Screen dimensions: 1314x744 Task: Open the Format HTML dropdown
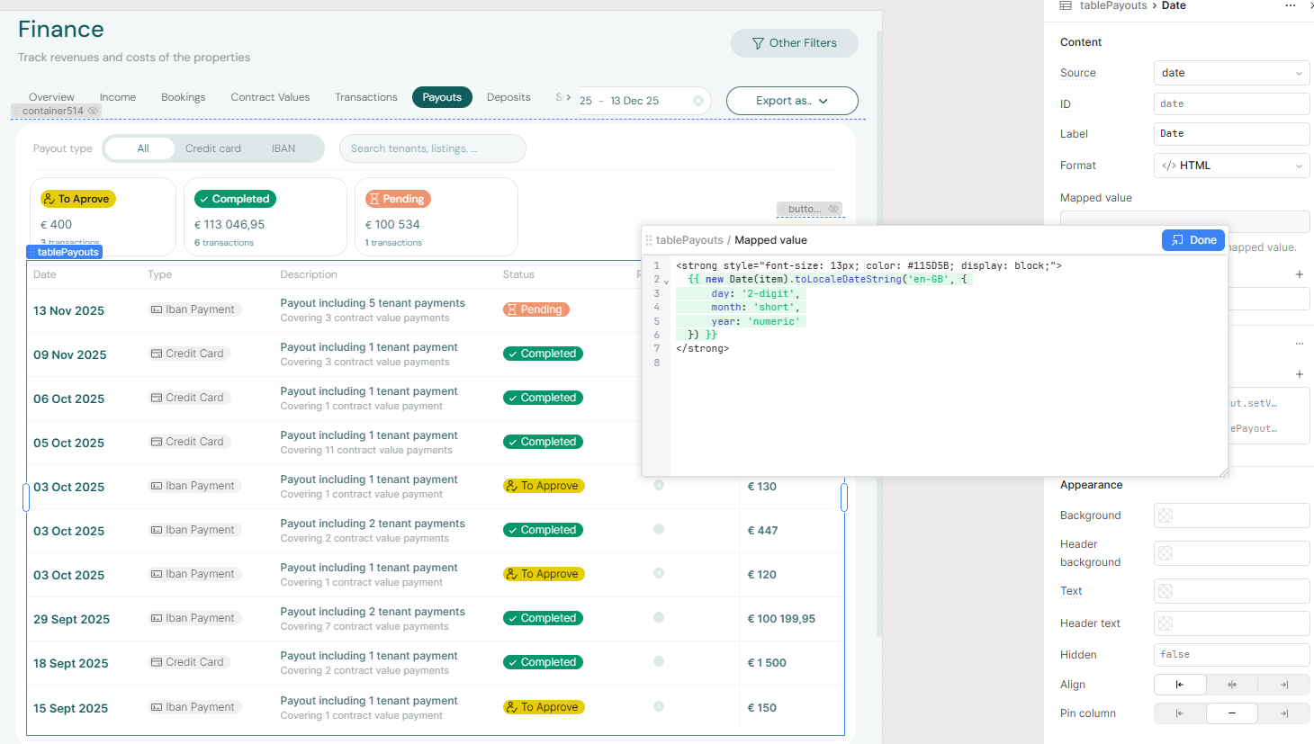coord(1230,166)
